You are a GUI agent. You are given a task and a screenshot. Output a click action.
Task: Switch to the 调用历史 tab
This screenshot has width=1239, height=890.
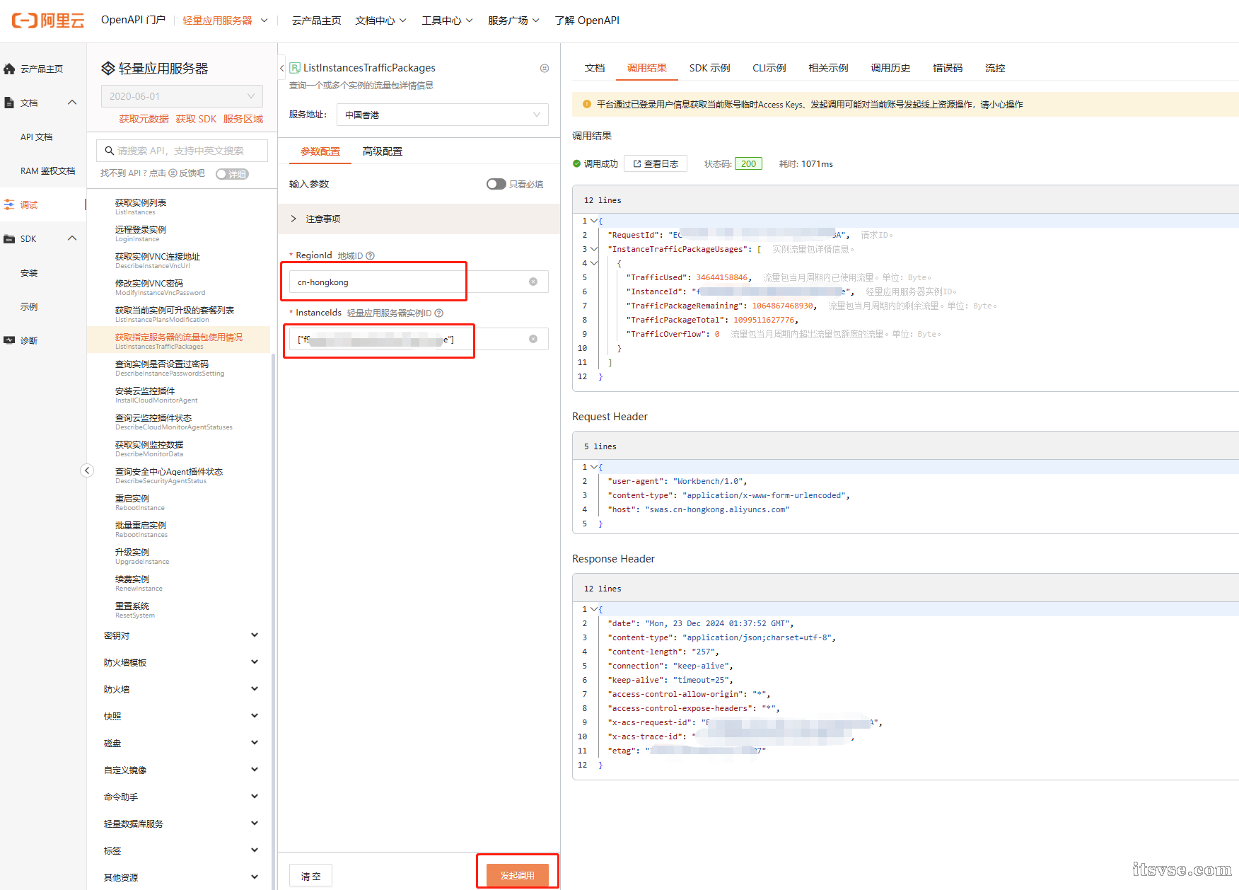pyautogui.click(x=890, y=68)
